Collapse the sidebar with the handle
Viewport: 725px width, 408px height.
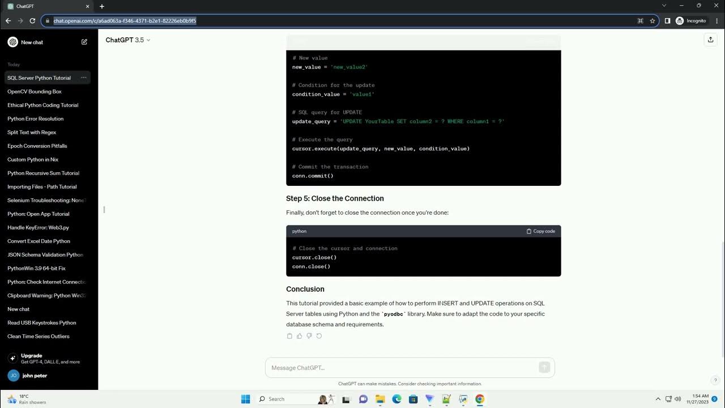104,210
